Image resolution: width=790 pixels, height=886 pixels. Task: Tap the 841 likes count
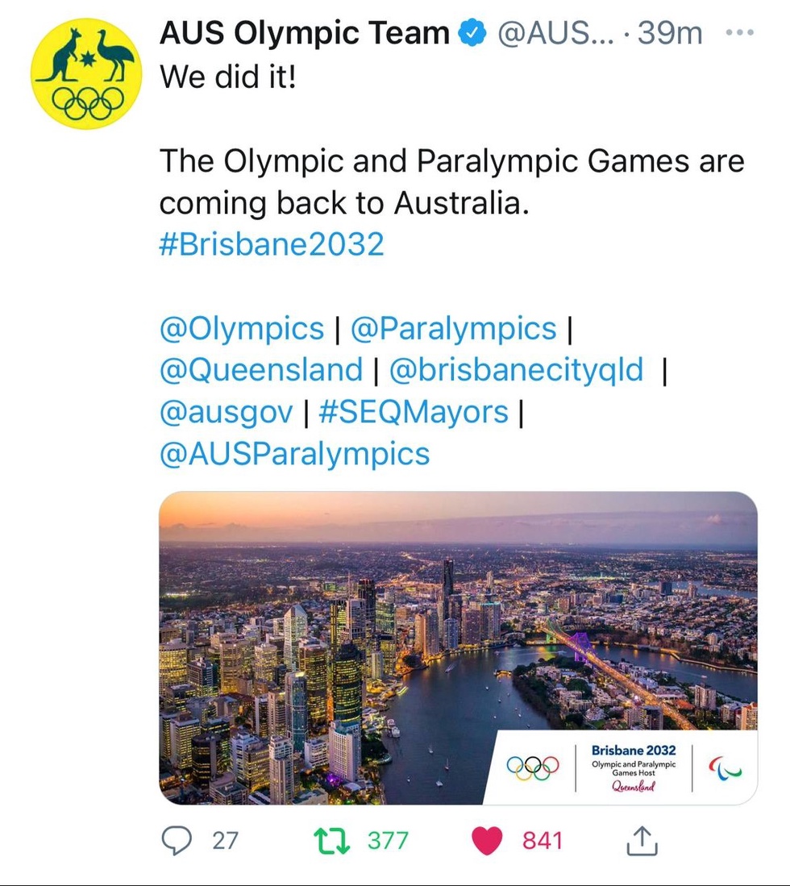pyautogui.click(x=542, y=841)
